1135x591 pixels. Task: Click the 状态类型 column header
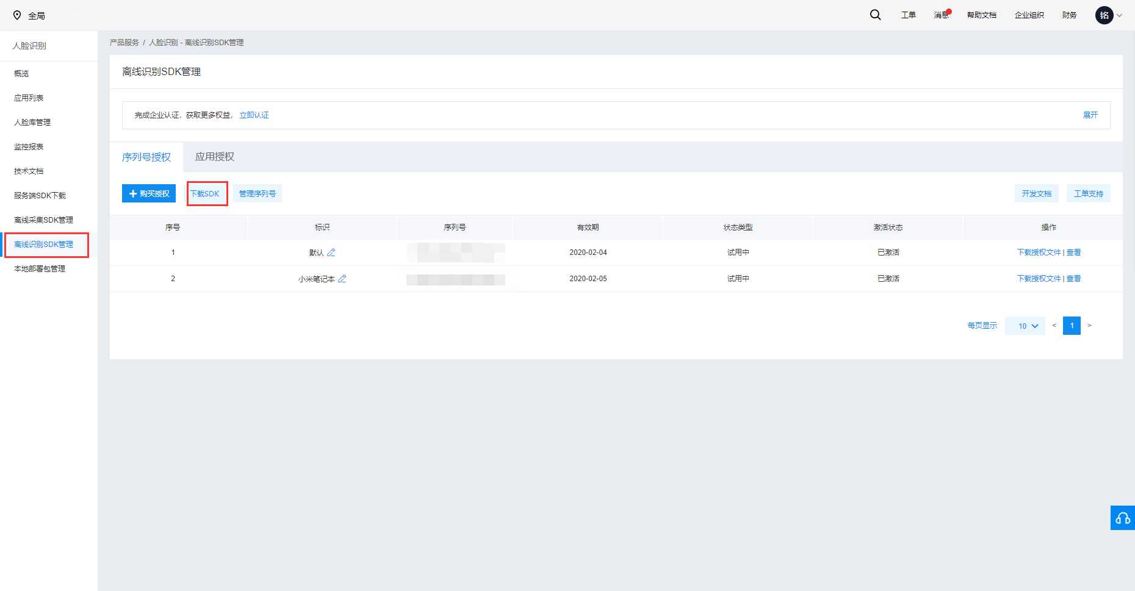(x=738, y=227)
